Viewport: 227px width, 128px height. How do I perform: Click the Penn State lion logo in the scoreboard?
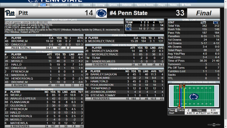101,13
